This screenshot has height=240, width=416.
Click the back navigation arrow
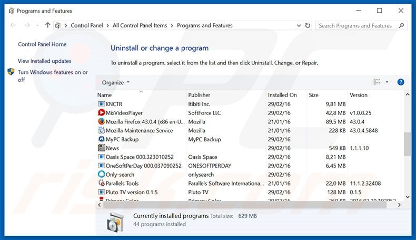pyautogui.click(x=13, y=25)
